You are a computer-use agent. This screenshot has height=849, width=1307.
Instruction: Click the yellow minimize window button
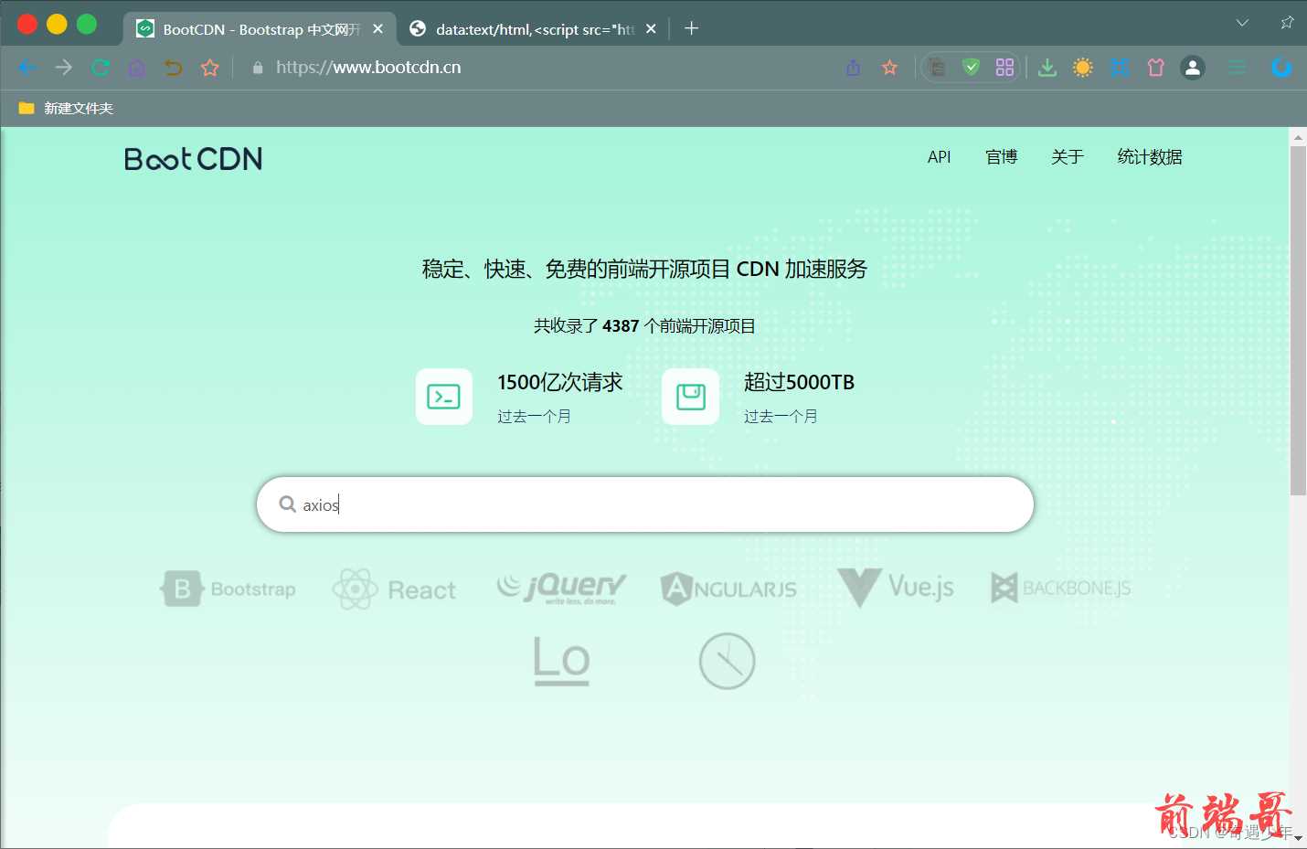(57, 24)
